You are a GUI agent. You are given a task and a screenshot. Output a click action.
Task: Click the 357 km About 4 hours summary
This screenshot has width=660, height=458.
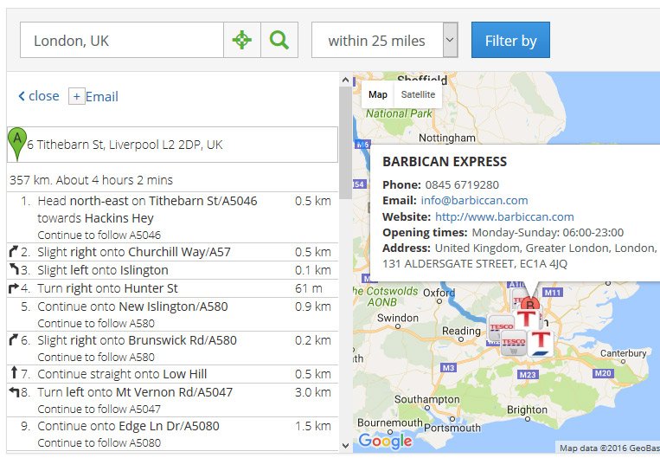(92, 180)
